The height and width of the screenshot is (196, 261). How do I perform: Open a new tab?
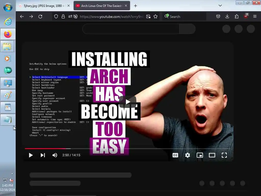[x=136, y=6]
